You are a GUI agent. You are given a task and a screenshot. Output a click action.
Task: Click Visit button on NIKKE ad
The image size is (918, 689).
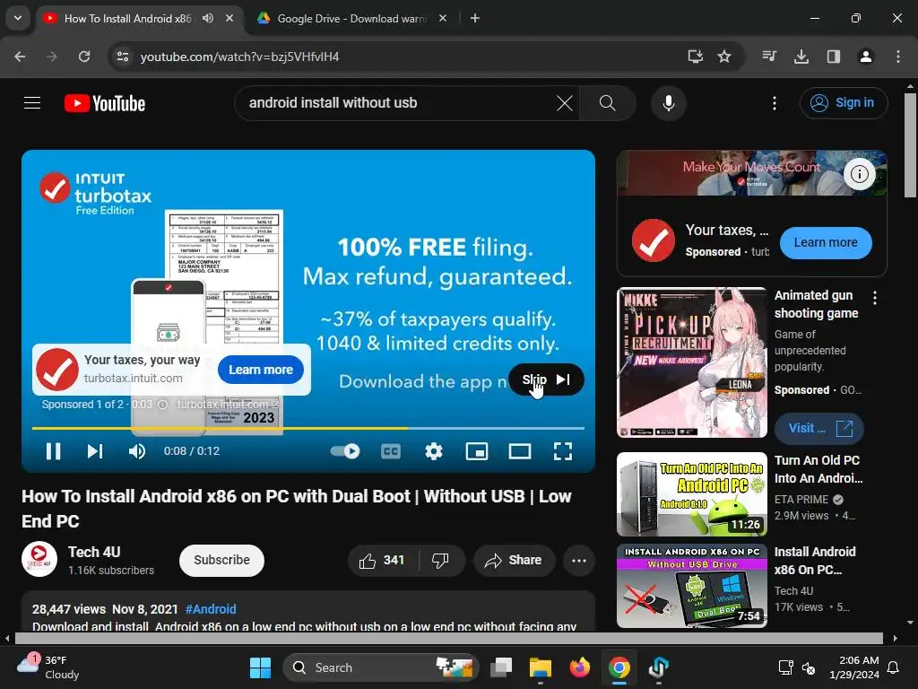pyautogui.click(x=819, y=428)
